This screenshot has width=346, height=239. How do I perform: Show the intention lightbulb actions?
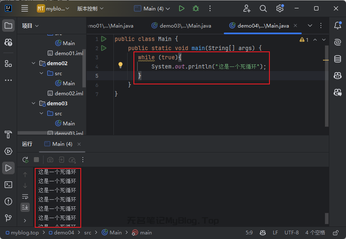(x=120, y=65)
